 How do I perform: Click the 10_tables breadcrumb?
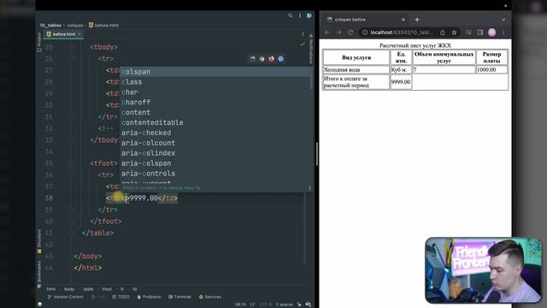50,25
